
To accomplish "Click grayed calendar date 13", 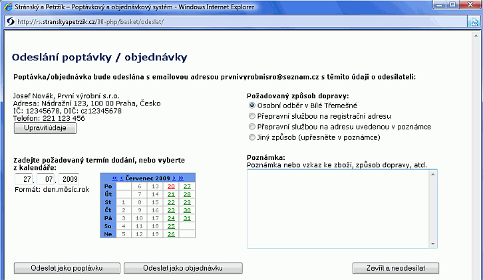I will (155, 186).
